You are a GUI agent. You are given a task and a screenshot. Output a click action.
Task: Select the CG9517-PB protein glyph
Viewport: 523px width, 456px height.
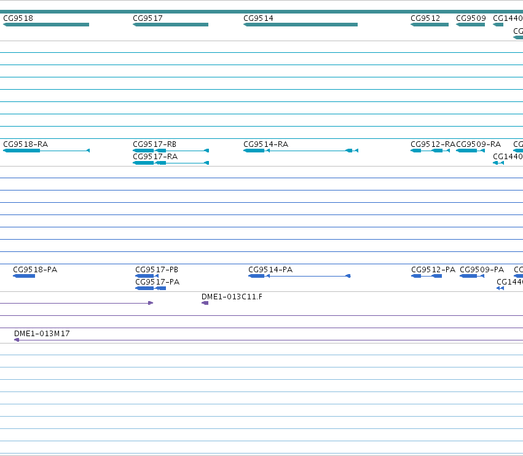[147, 276]
